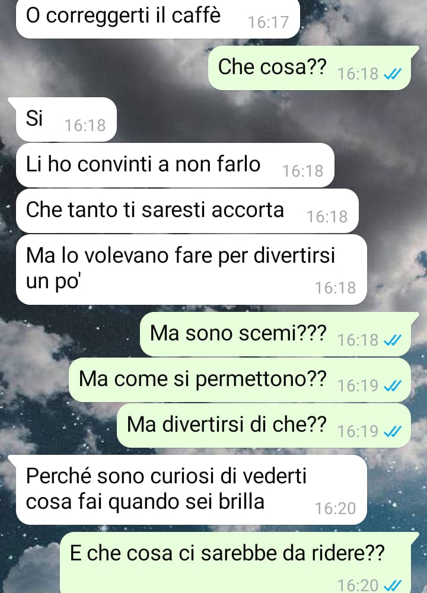Tap the 'Ma divertirsi di che??' message
The width and height of the screenshot is (427, 593).
[263, 425]
